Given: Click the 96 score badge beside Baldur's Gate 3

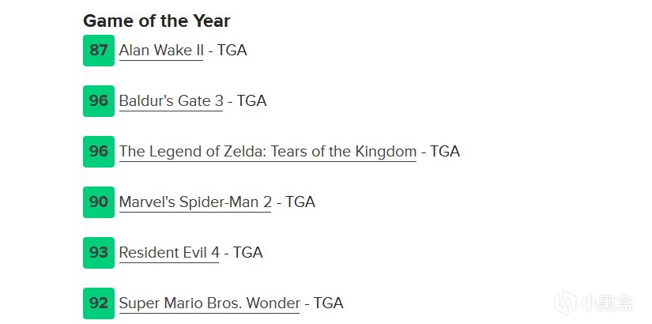Looking at the screenshot, I should 99,101.
